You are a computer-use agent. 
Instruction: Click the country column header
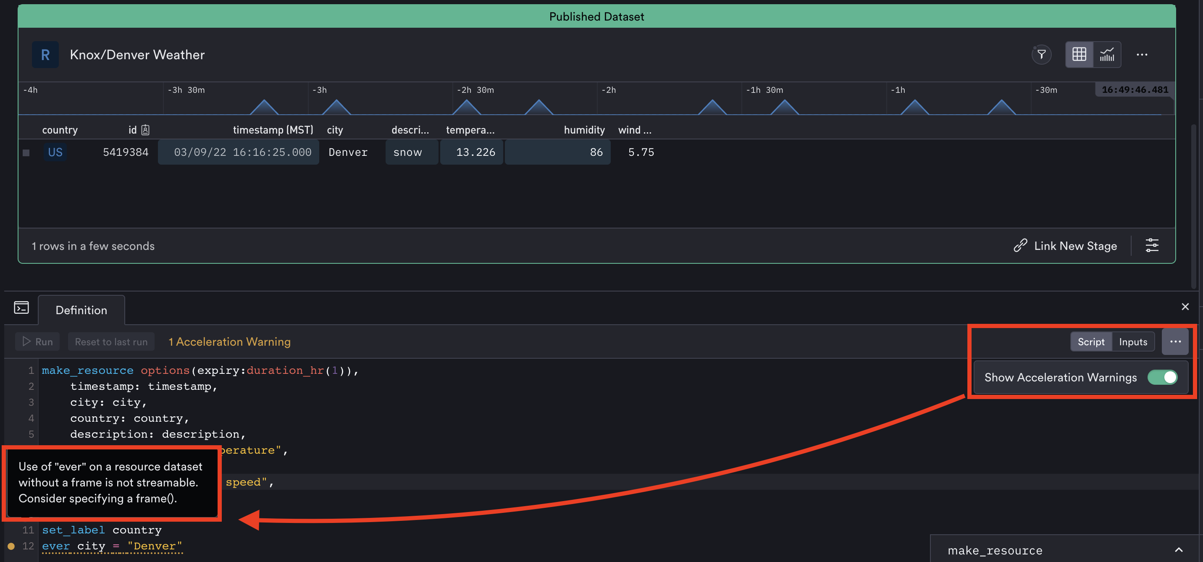point(60,130)
